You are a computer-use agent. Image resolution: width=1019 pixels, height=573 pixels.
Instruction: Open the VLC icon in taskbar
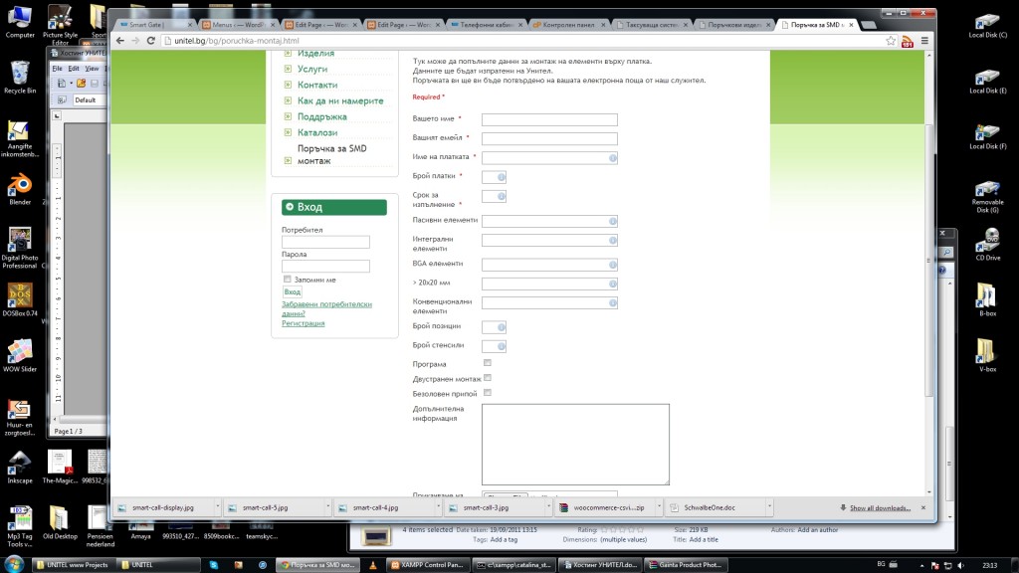pyautogui.click(x=372, y=565)
